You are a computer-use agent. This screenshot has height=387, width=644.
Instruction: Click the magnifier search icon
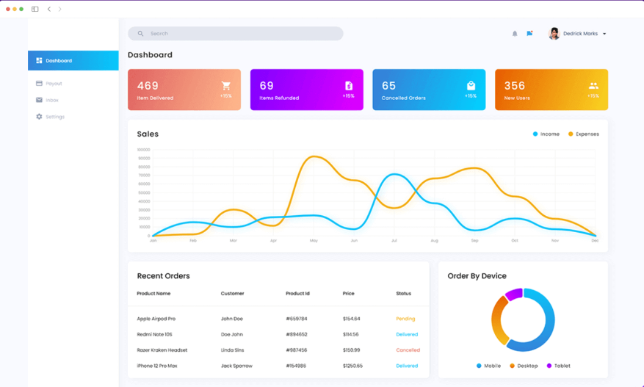(141, 34)
